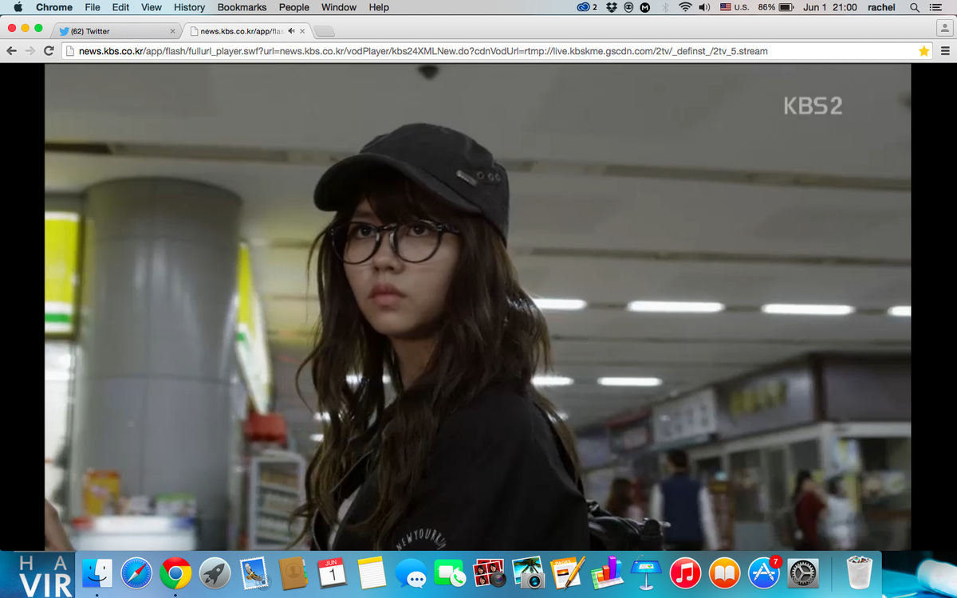Open the Chrome hamburger menu
This screenshot has width=957, height=598.
pyautogui.click(x=945, y=51)
